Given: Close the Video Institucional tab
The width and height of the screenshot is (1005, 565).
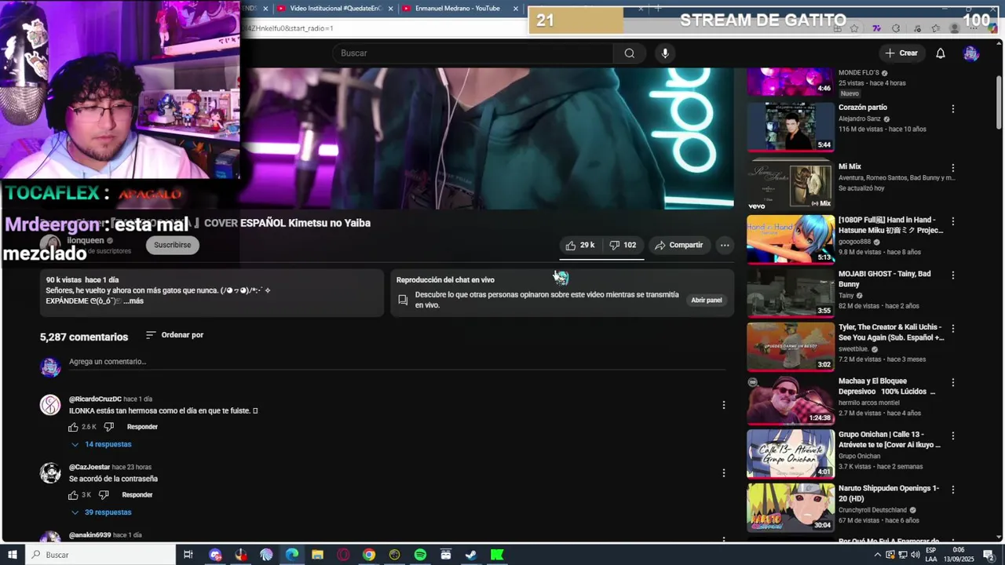Looking at the screenshot, I should (x=390, y=9).
